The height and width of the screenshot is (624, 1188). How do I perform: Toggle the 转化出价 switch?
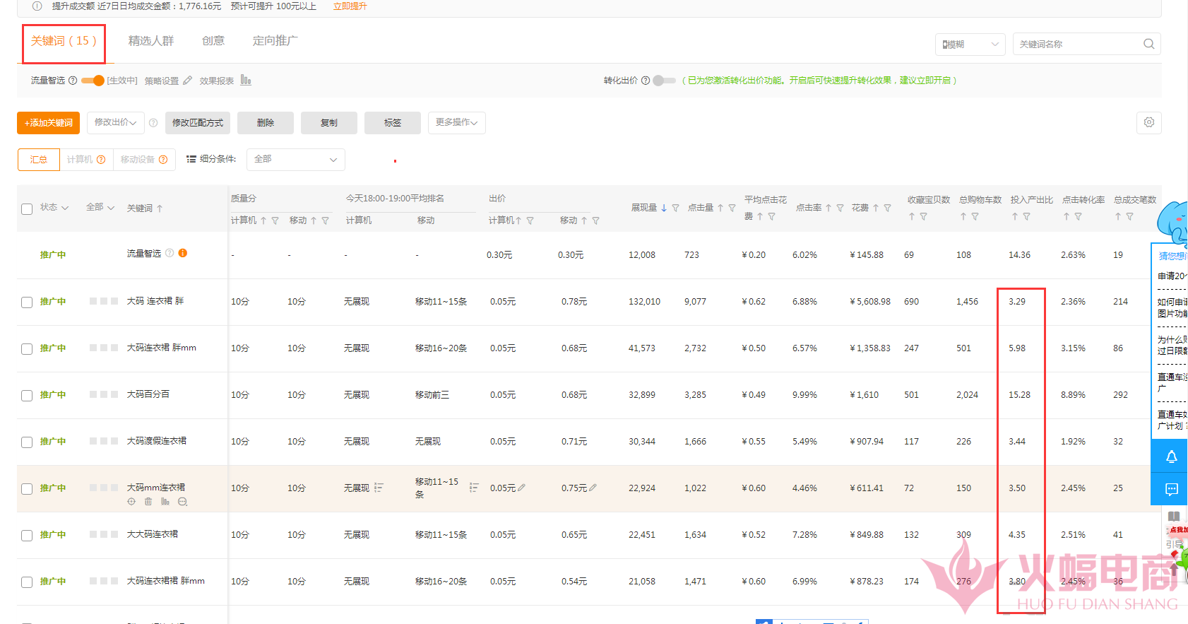tap(664, 81)
